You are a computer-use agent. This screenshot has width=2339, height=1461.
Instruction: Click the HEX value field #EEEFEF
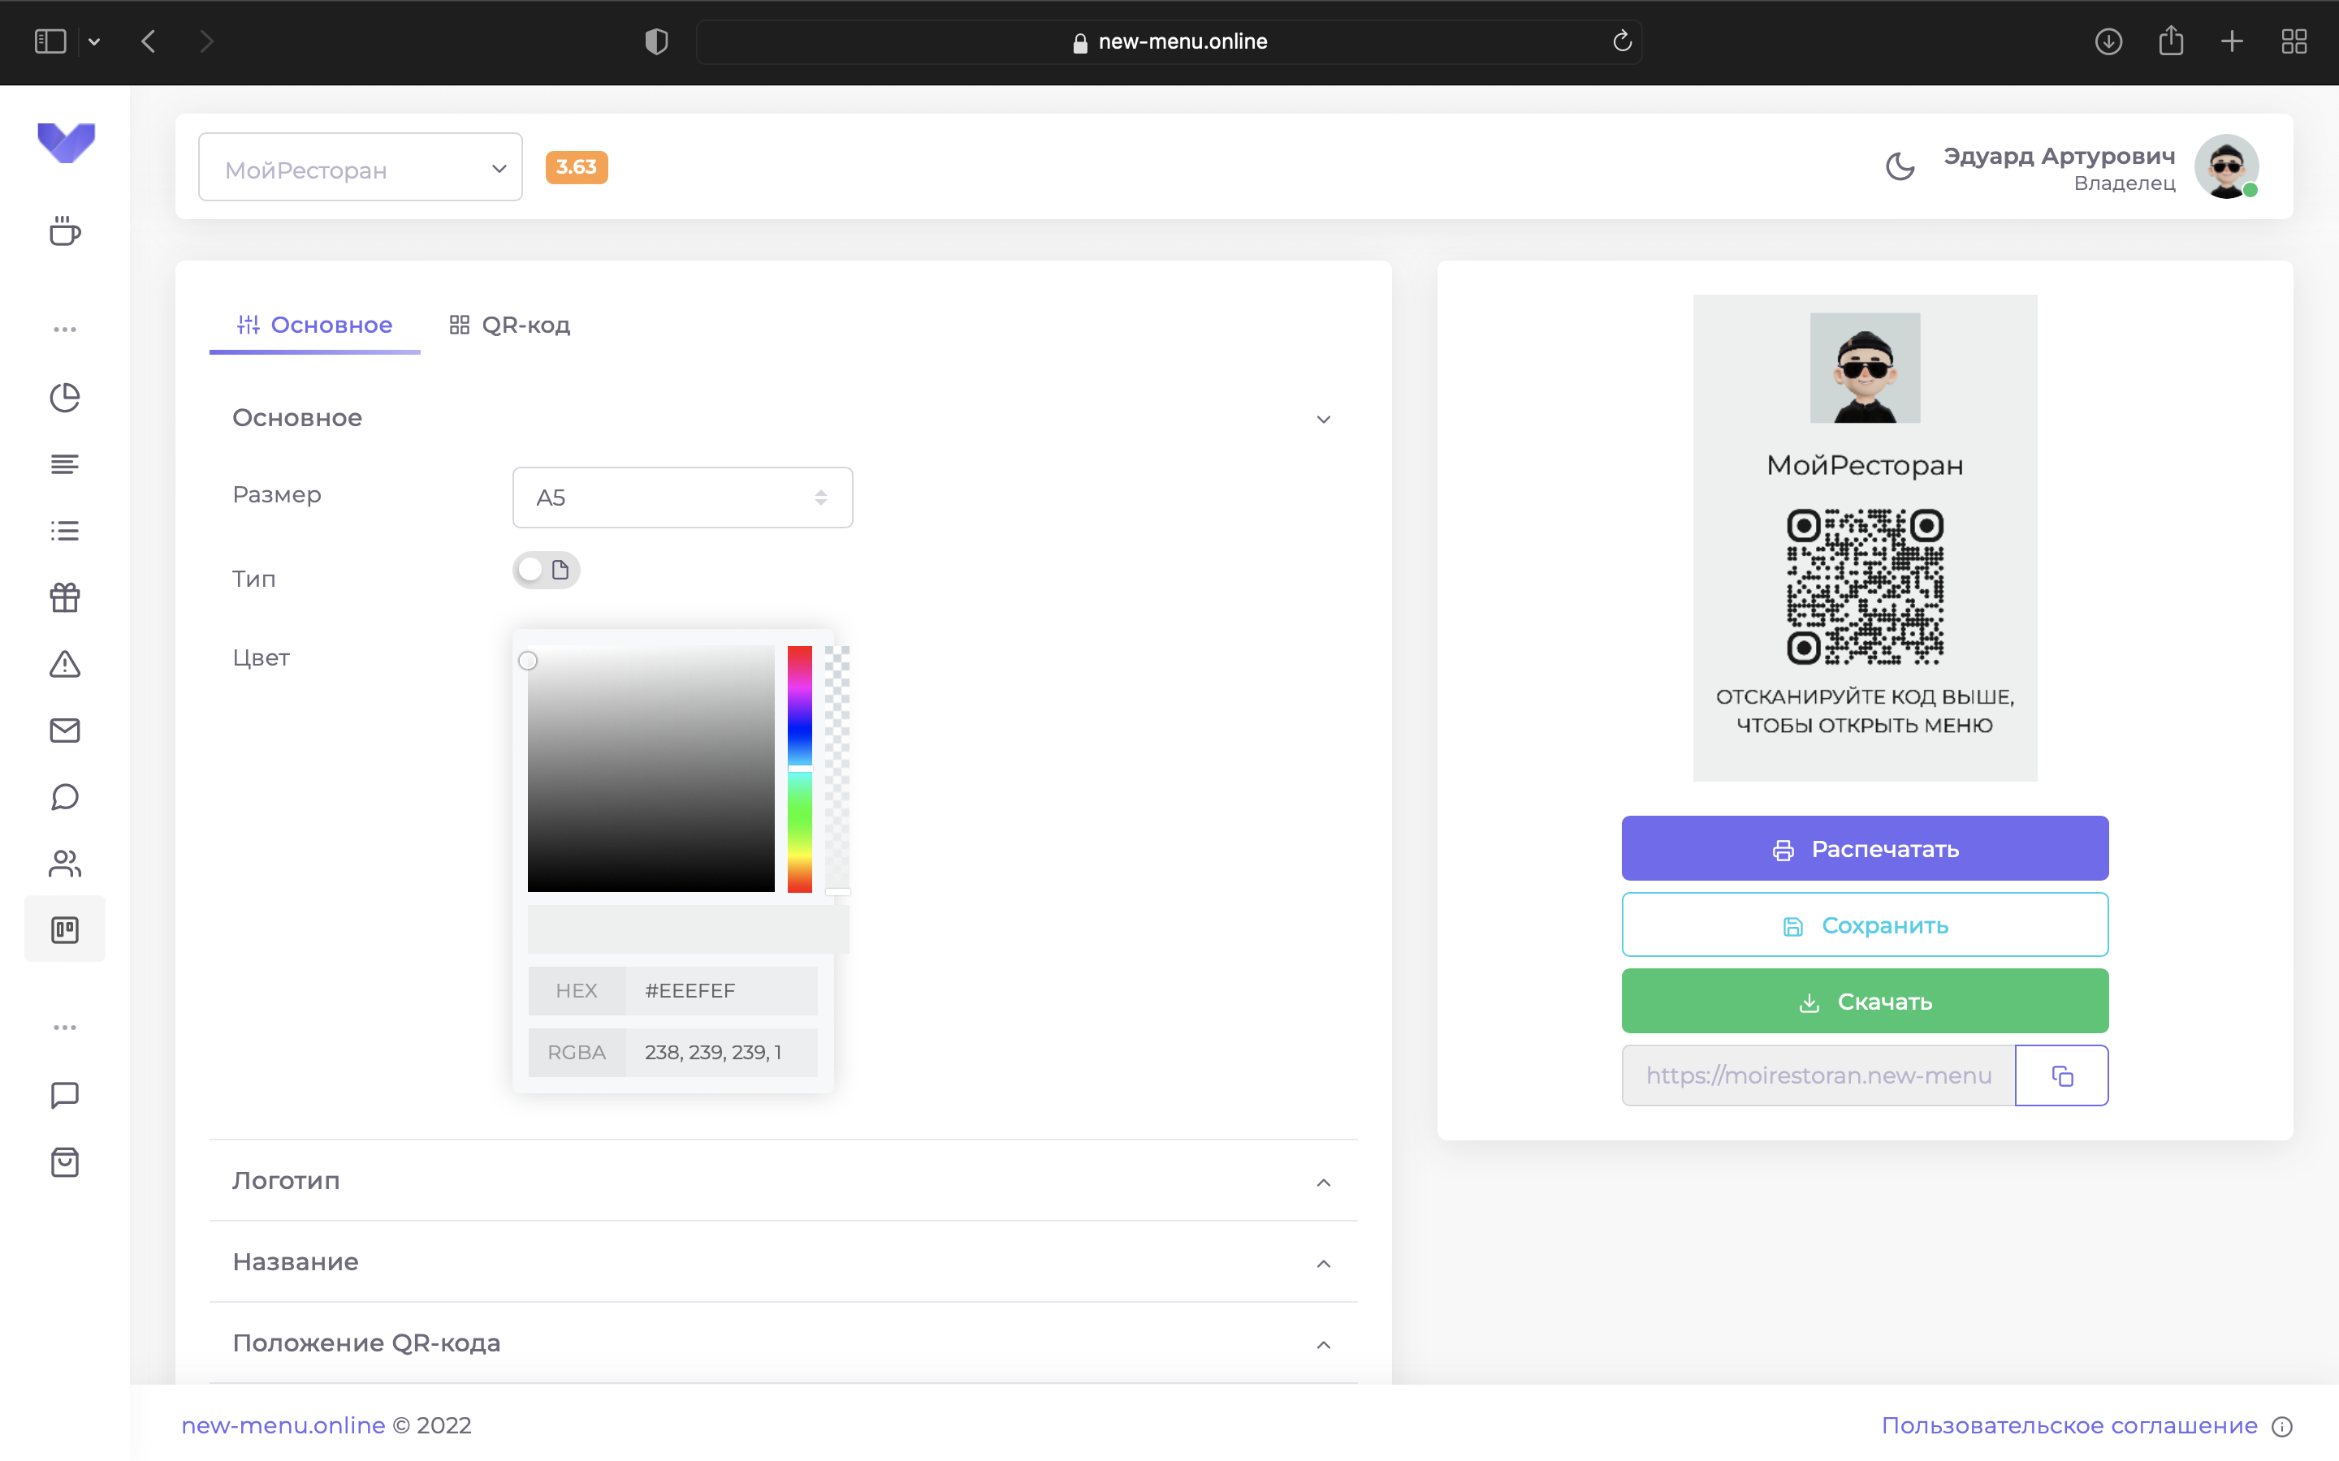pos(721,990)
